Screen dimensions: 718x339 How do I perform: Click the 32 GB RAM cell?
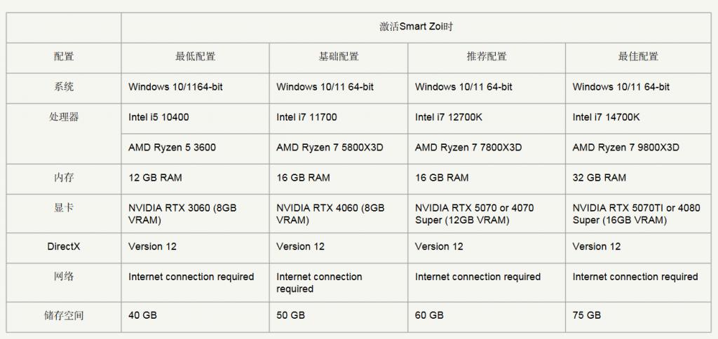(x=638, y=179)
